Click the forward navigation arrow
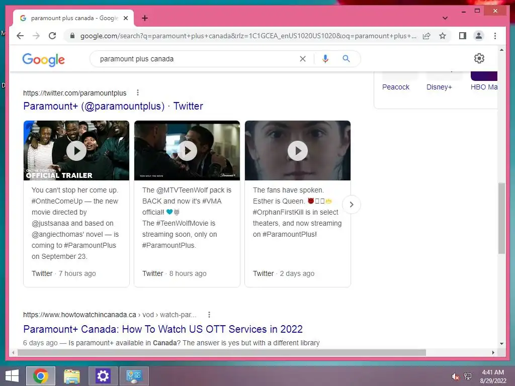The image size is (515, 386). point(36,36)
